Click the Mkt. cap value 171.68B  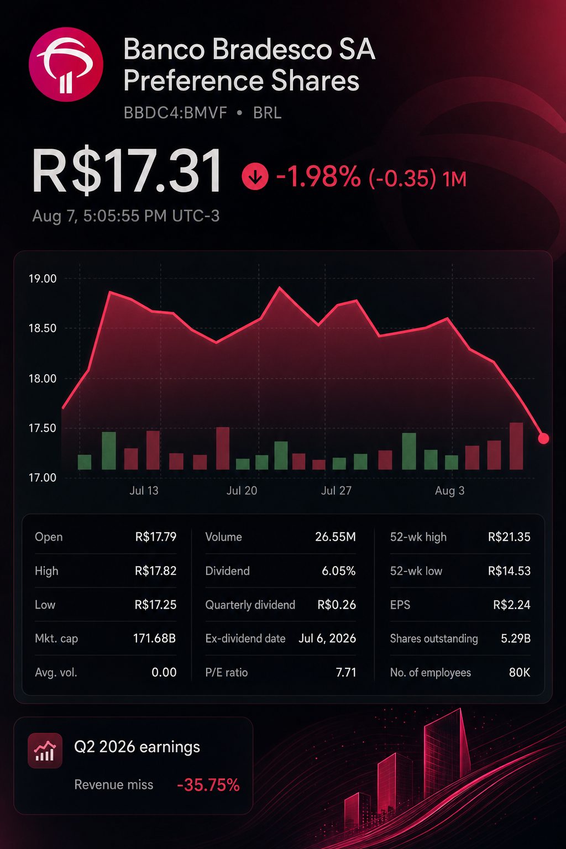(x=154, y=638)
